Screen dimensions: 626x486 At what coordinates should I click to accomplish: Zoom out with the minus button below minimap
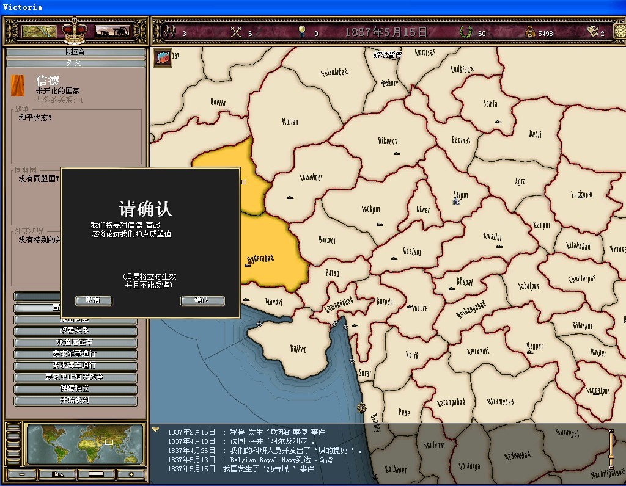pos(22,474)
